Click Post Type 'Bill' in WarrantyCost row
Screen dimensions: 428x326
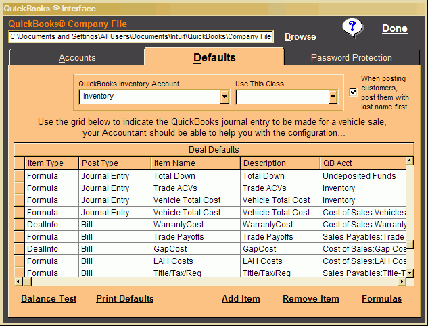click(115, 225)
